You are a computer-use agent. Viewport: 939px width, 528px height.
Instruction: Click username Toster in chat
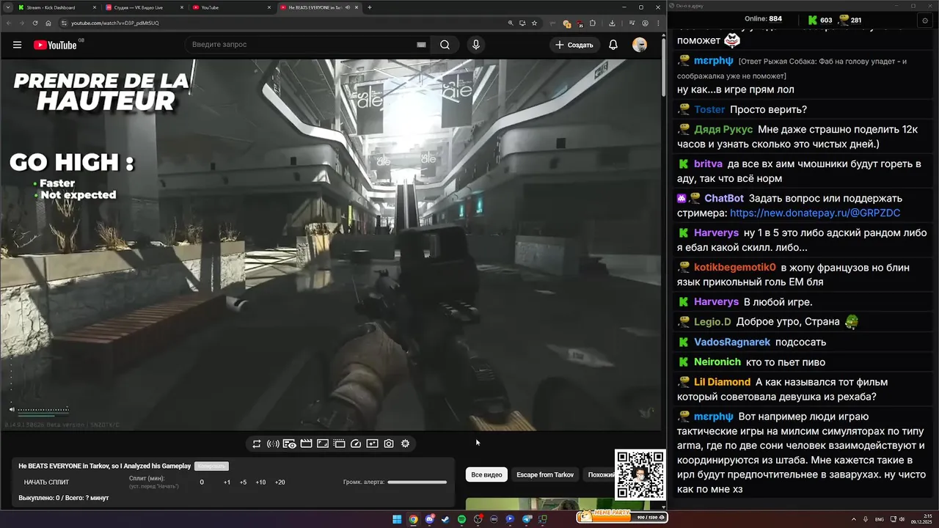point(709,110)
